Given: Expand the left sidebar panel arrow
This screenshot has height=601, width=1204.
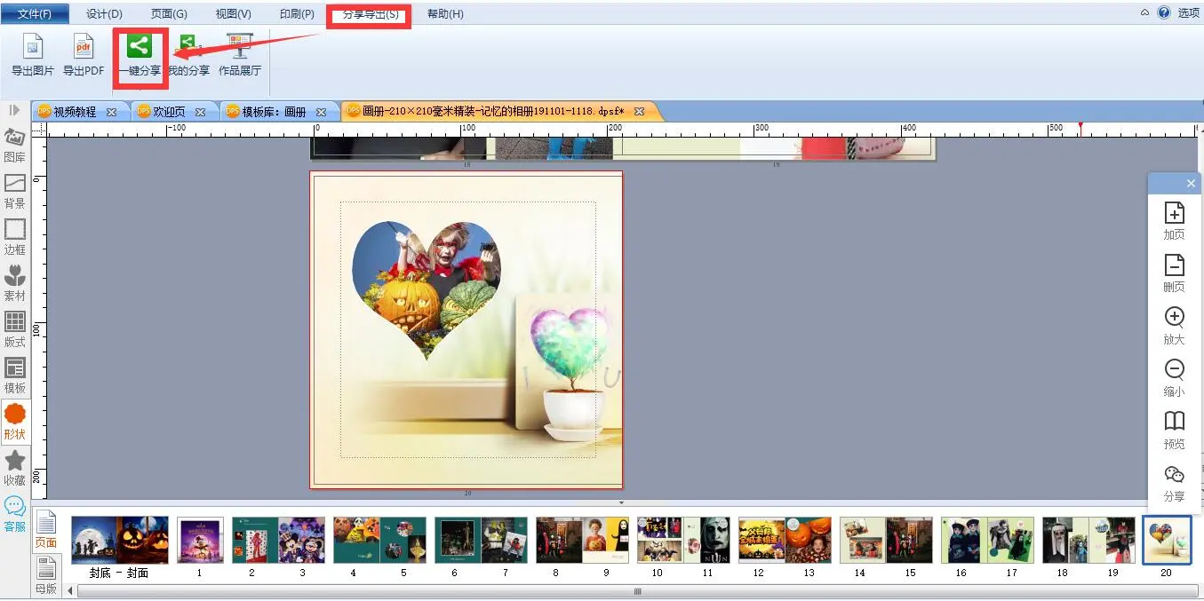Looking at the screenshot, I should click(14, 110).
